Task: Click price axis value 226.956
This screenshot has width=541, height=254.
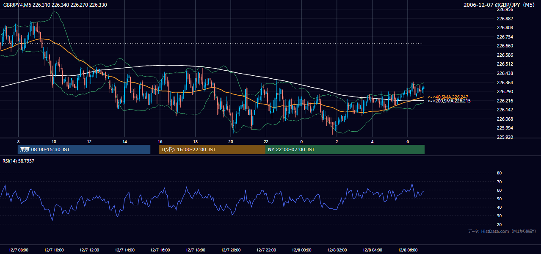Action: (x=505, y=9)
